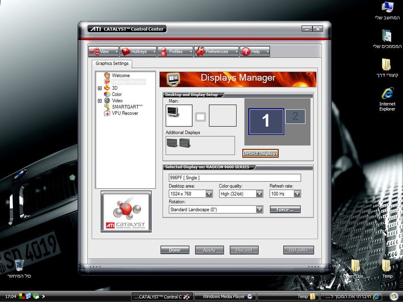Click the Detect Displays button
This screenshot has width=403, height=302.
click(x=261, y=153)
